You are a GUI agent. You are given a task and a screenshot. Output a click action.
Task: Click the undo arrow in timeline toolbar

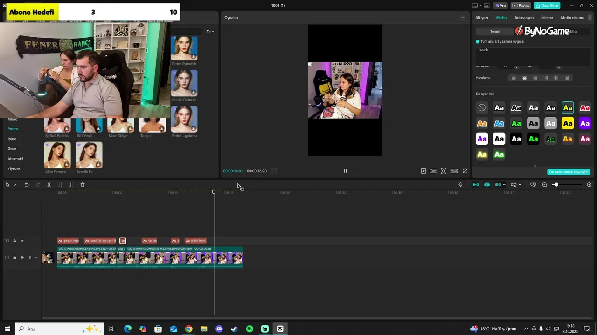click(x=27, y=185)
